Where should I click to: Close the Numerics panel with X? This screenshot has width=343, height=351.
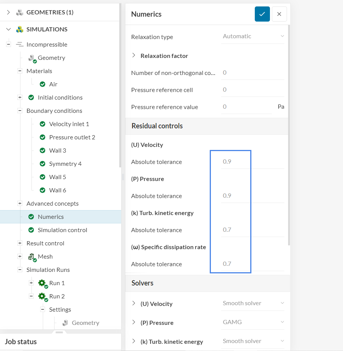point(279,14)
